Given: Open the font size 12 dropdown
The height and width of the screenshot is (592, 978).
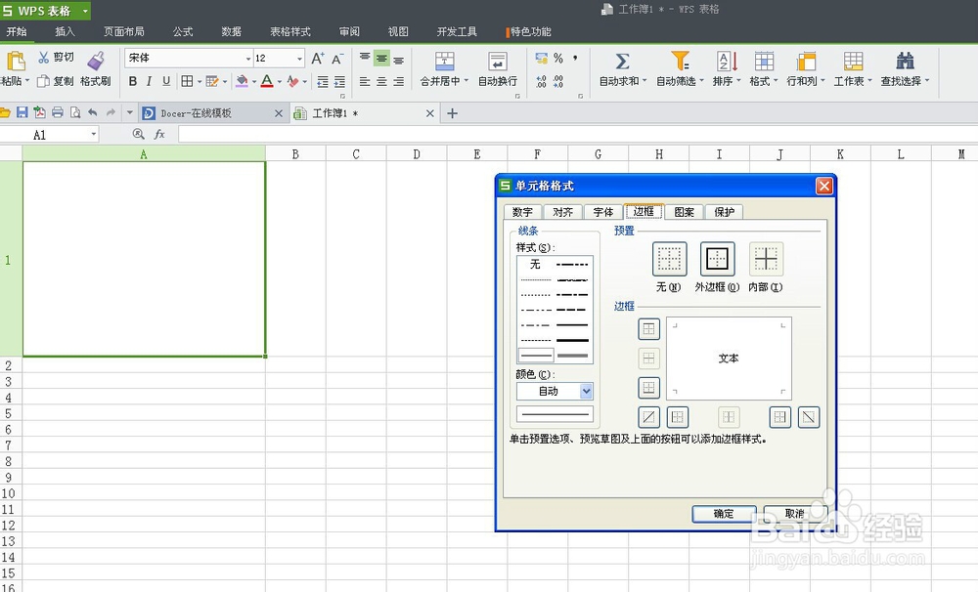Looking at the screenshot, I should [x=299, y=59].
